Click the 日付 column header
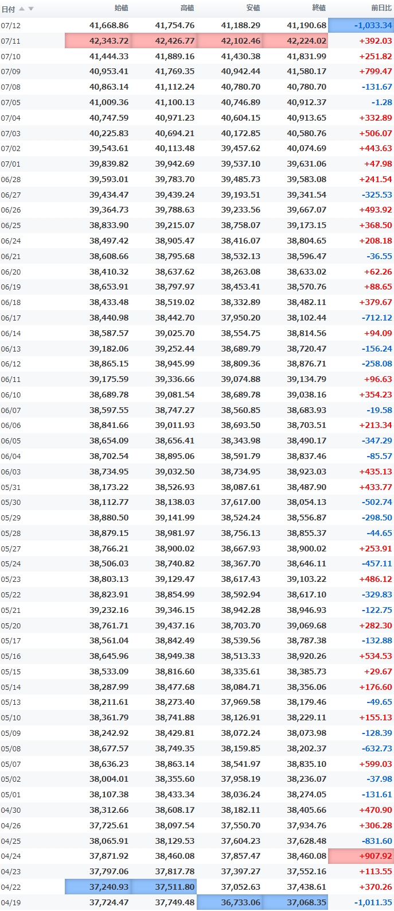Screen dimensions: 394x911 (8, 9)
